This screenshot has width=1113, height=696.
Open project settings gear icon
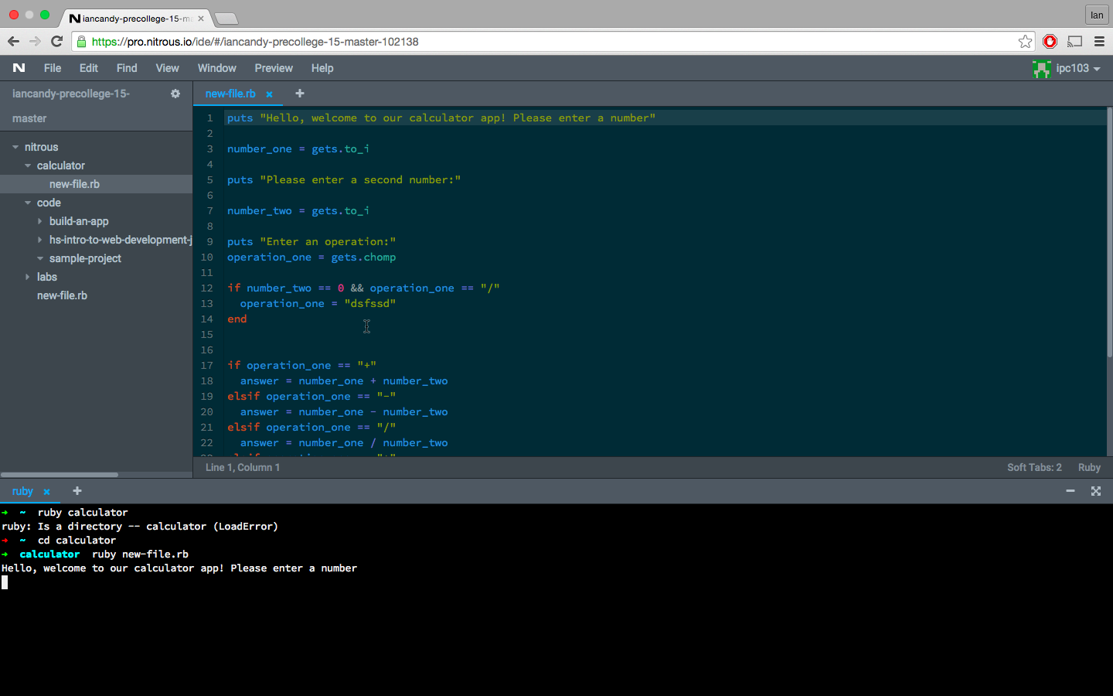pos(175,94)
